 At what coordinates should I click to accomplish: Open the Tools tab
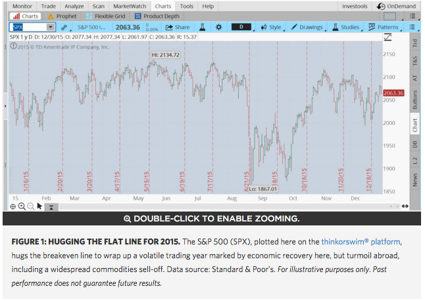pyautogui.click(x=186, y=6)
